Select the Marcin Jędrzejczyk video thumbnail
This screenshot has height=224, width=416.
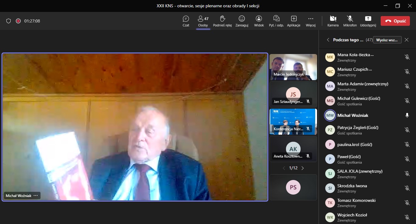click(293, 67)
